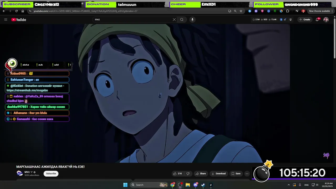Open YouTube account avatar menu
This screenshot has height=189, width=336.
326,20
